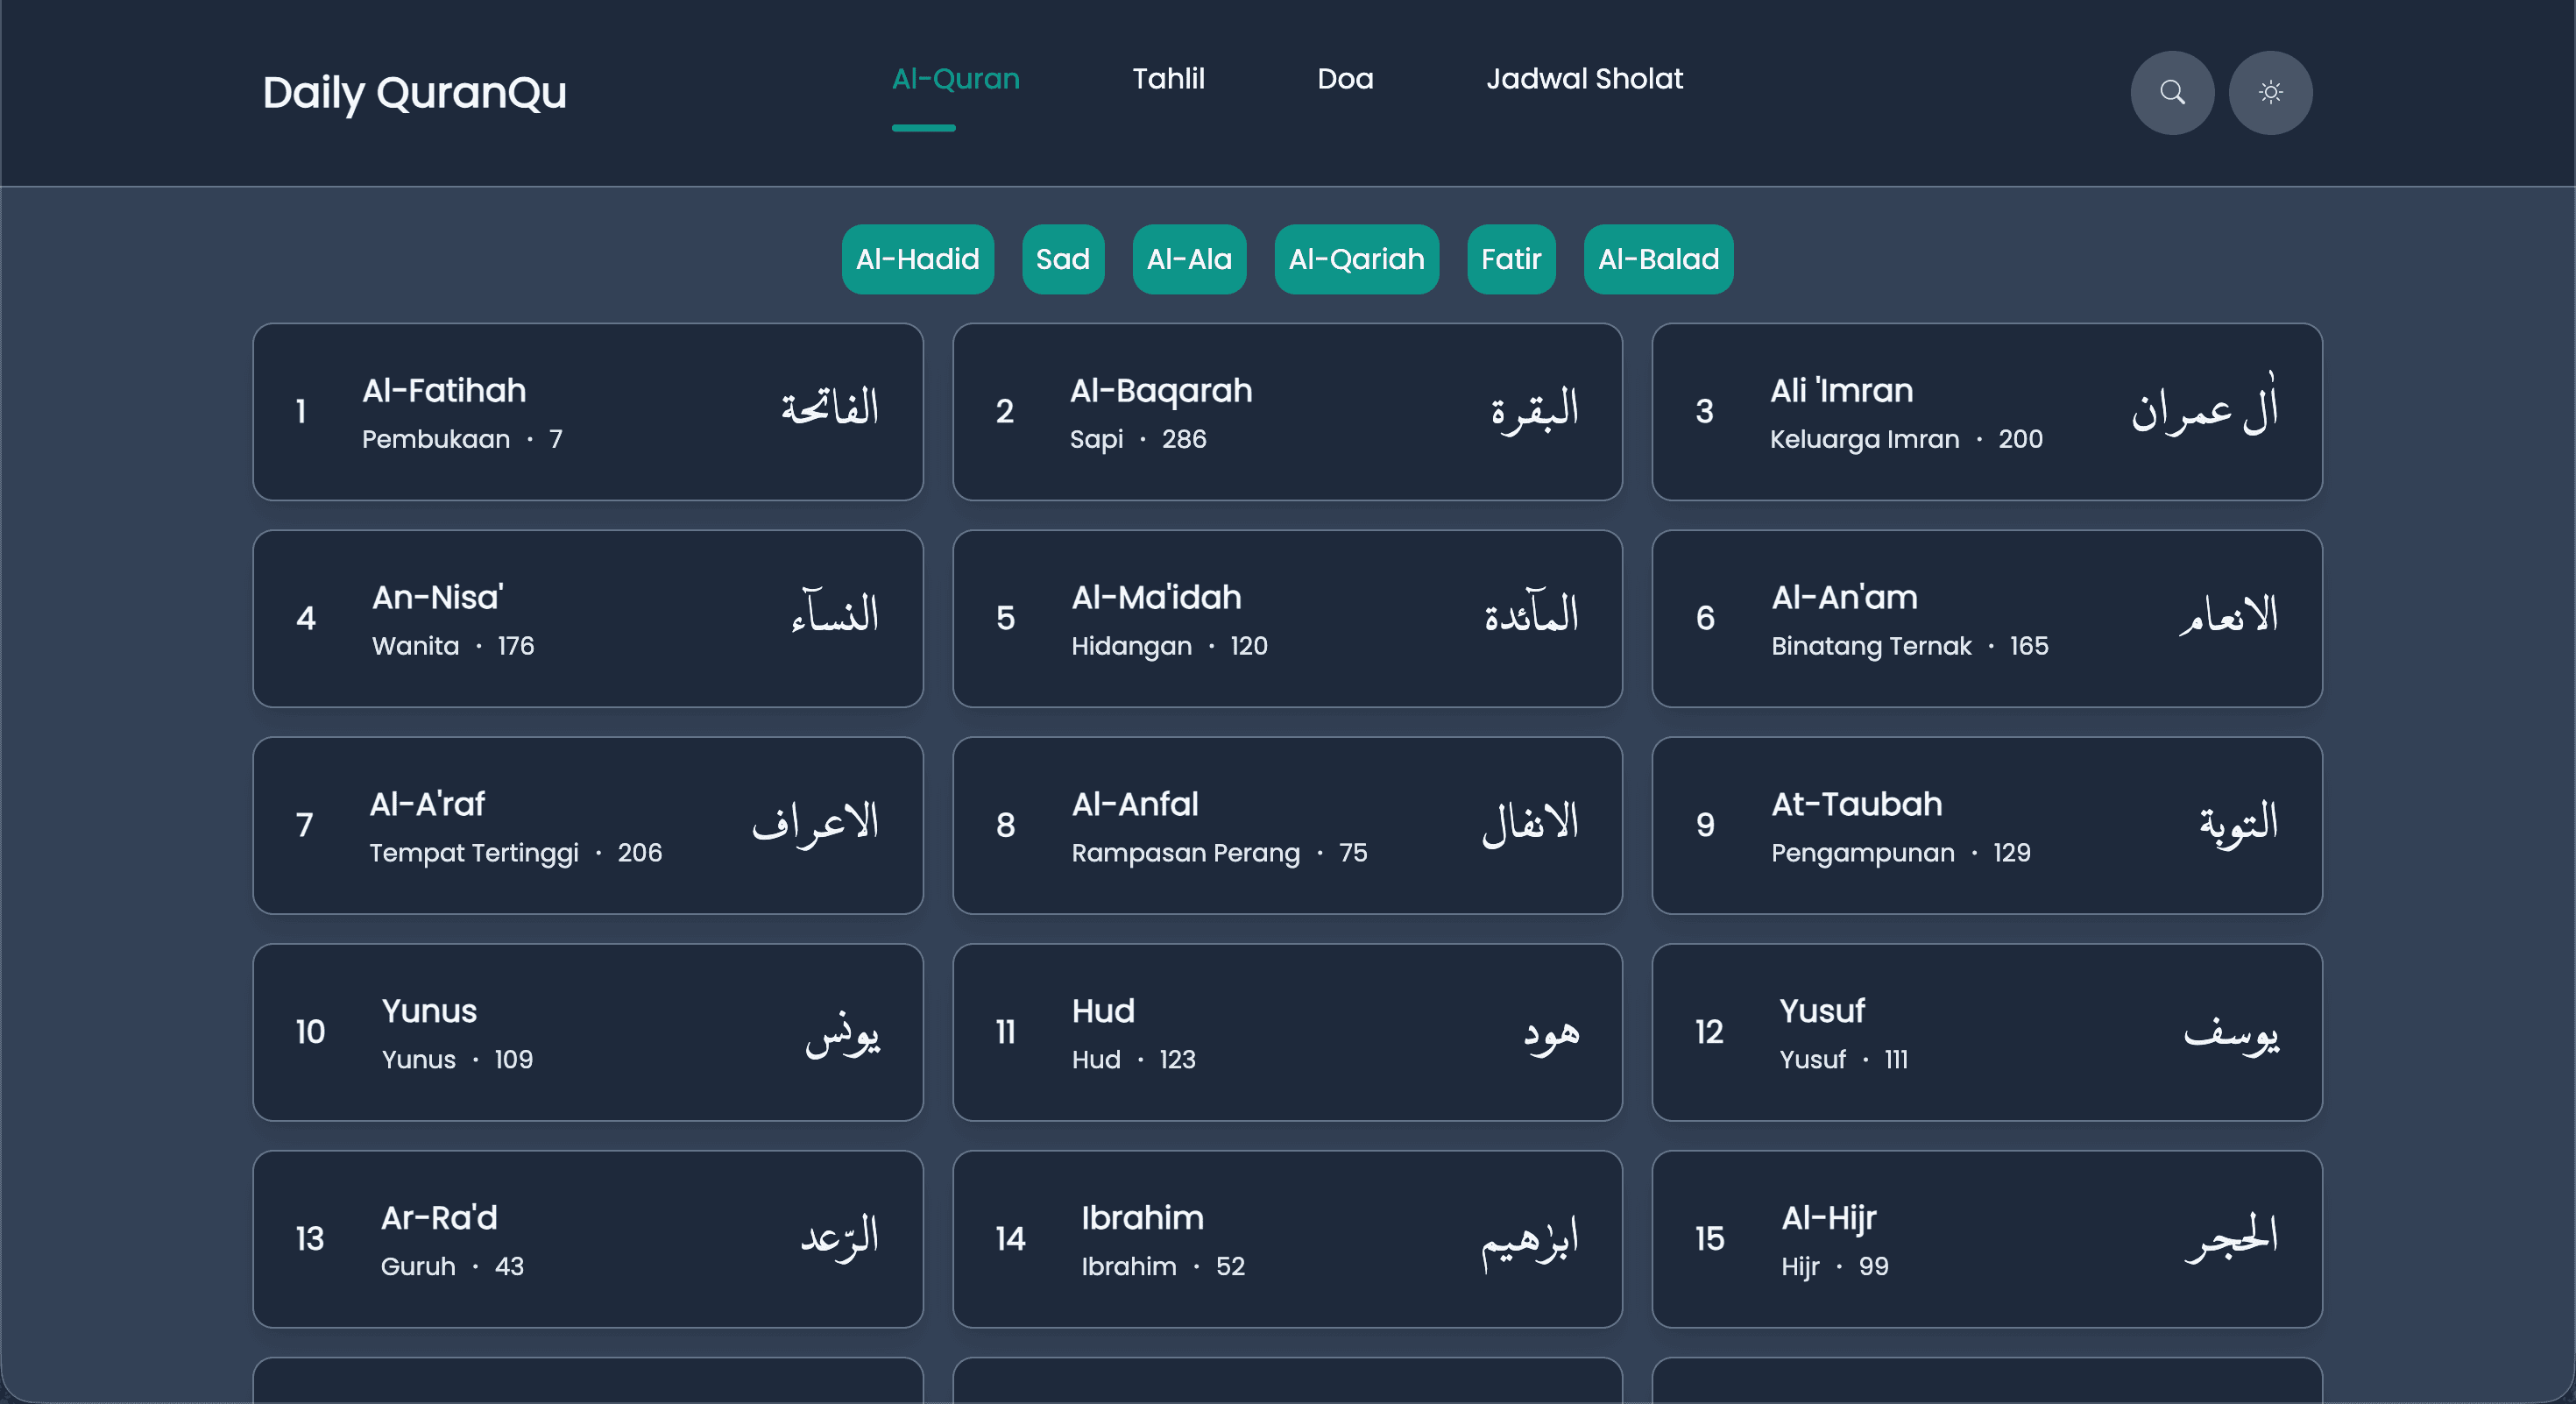Toggle the light/dark theme sun icon

coord(2270,92)
